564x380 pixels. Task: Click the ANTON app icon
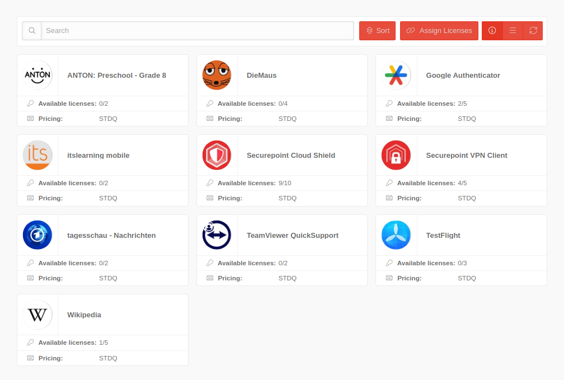(37, 75)
